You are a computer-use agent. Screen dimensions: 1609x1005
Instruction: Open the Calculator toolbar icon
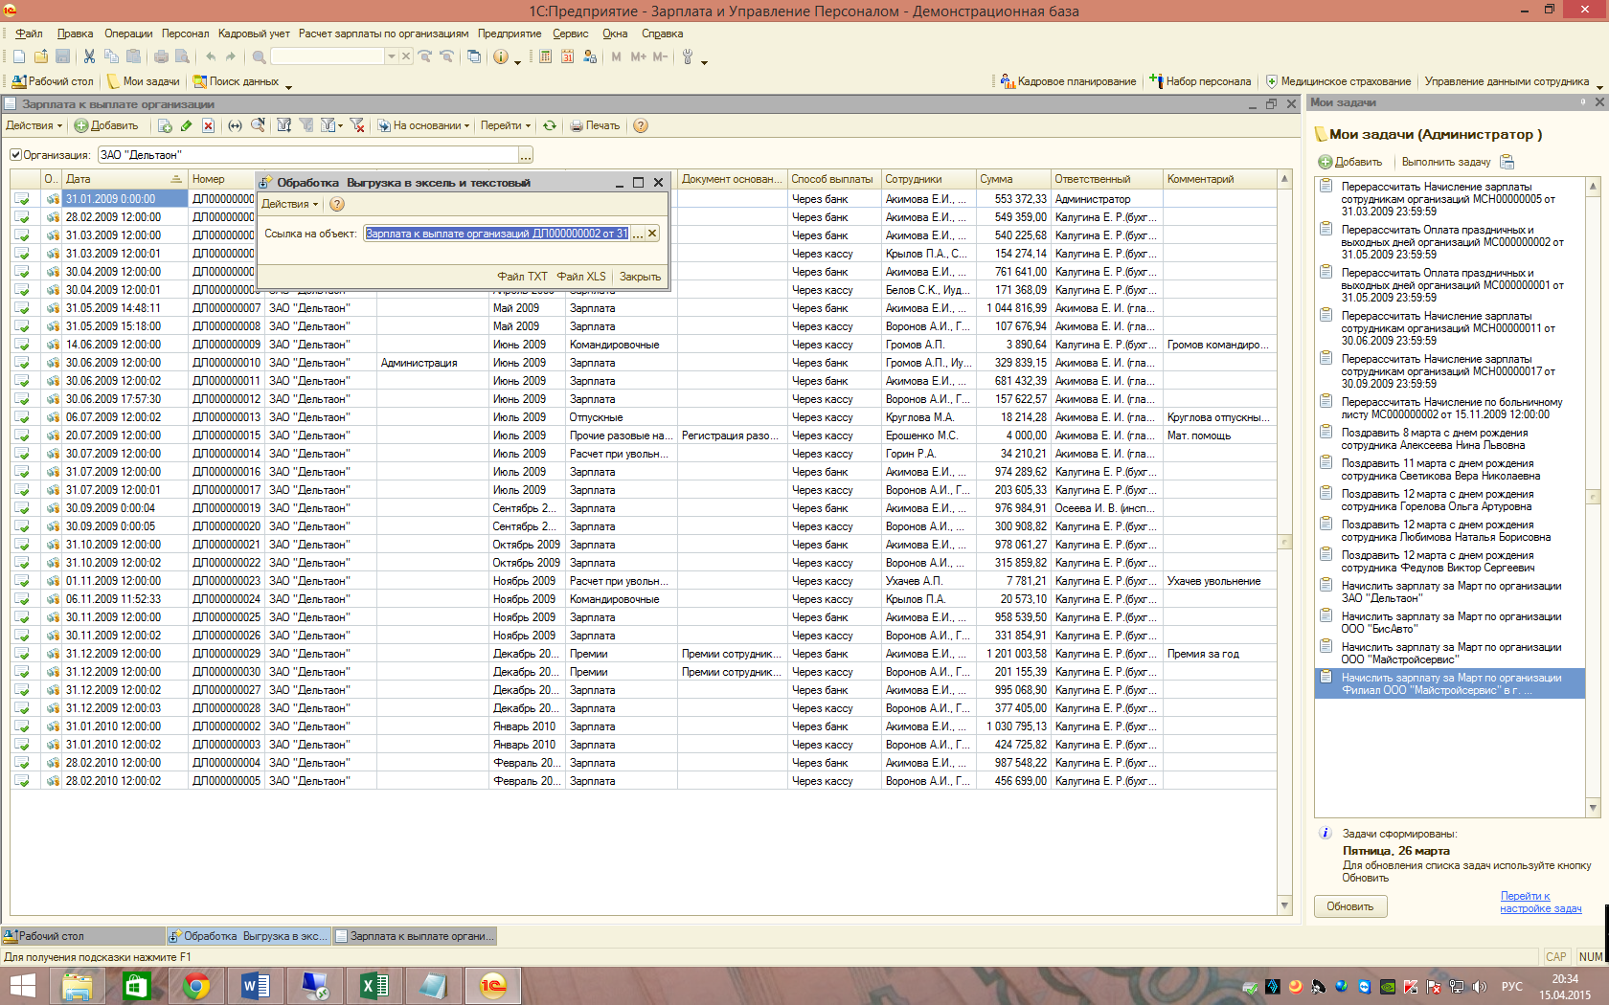point(545,56)
